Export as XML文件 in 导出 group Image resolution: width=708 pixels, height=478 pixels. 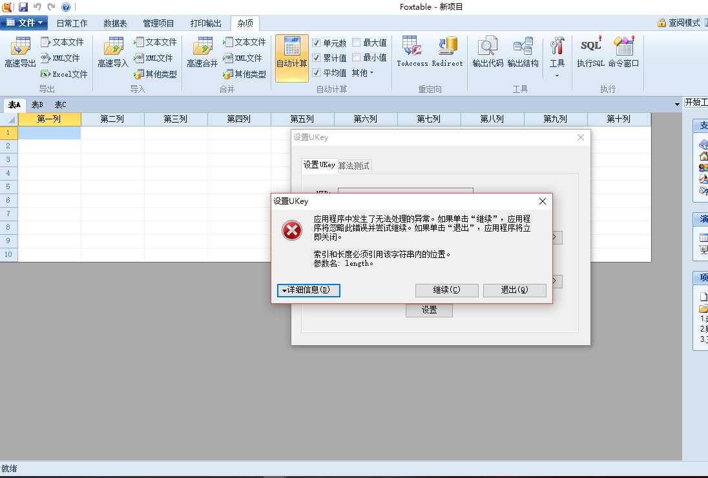pyautogui.click(x=61, y=58)
